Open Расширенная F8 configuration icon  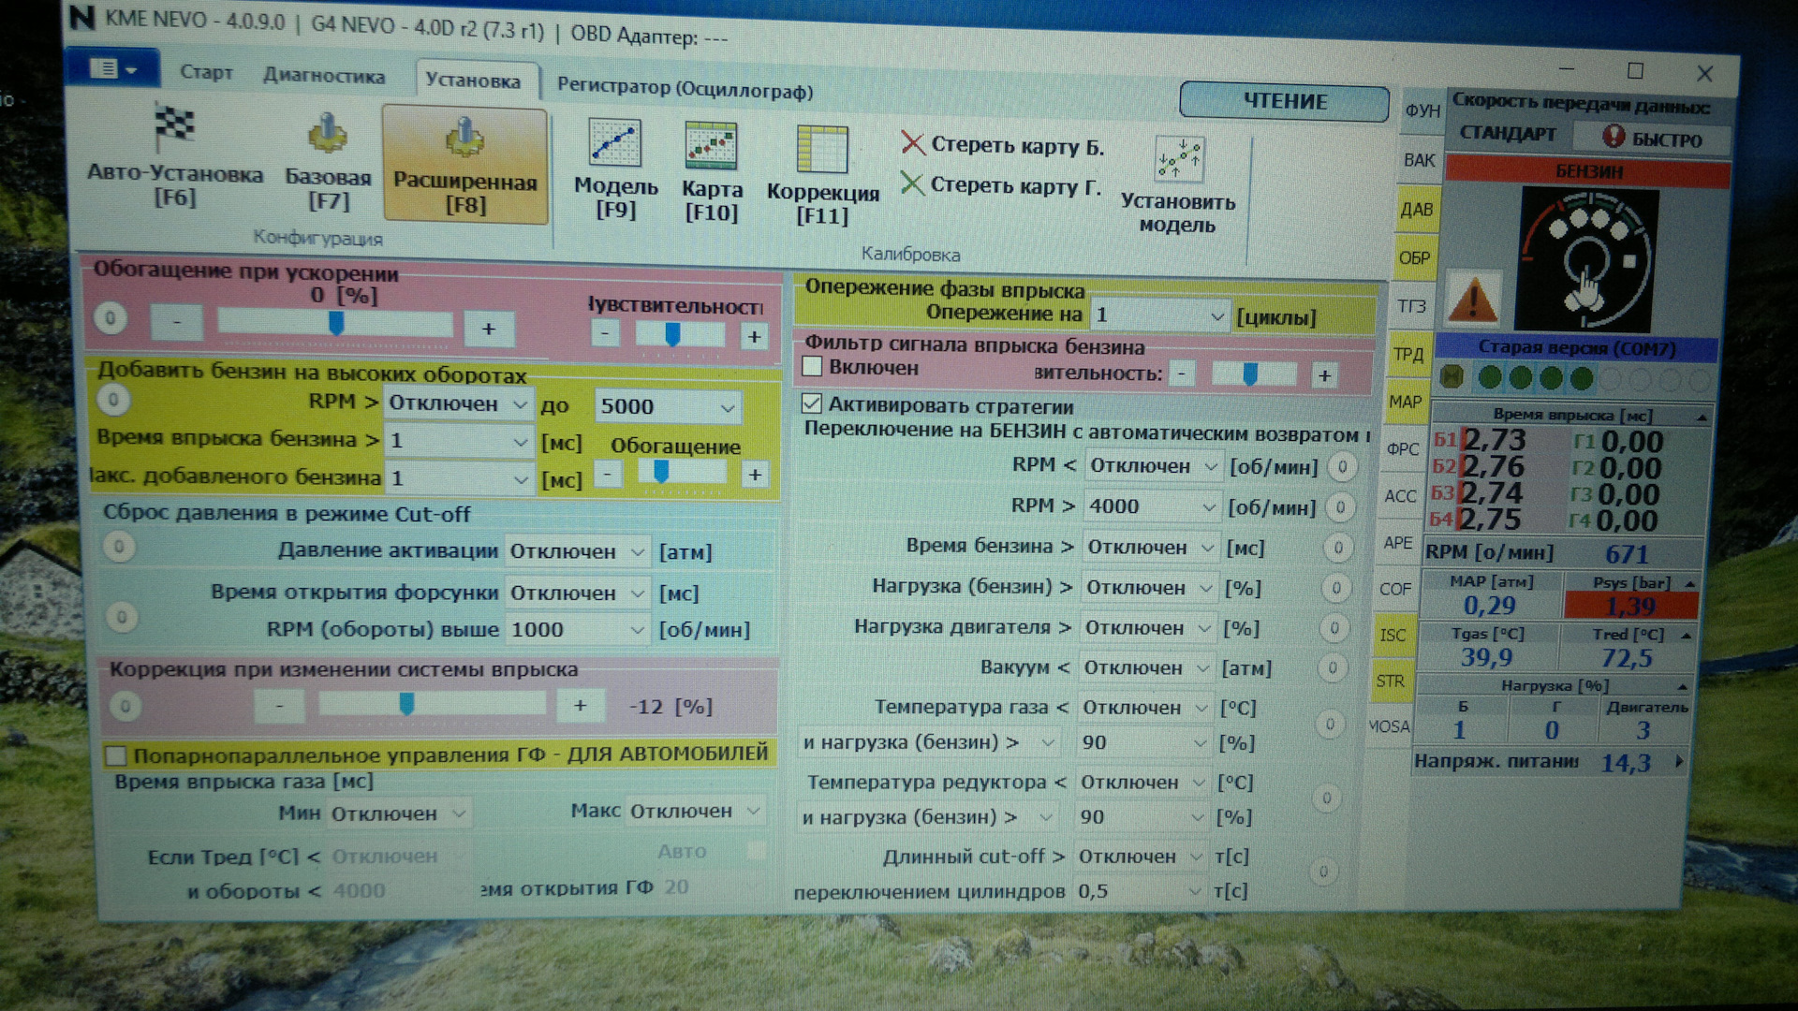pyautogui.click(x=464, y=138)
